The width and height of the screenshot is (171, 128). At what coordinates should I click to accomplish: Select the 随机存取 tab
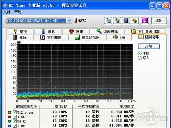(149, 37)
